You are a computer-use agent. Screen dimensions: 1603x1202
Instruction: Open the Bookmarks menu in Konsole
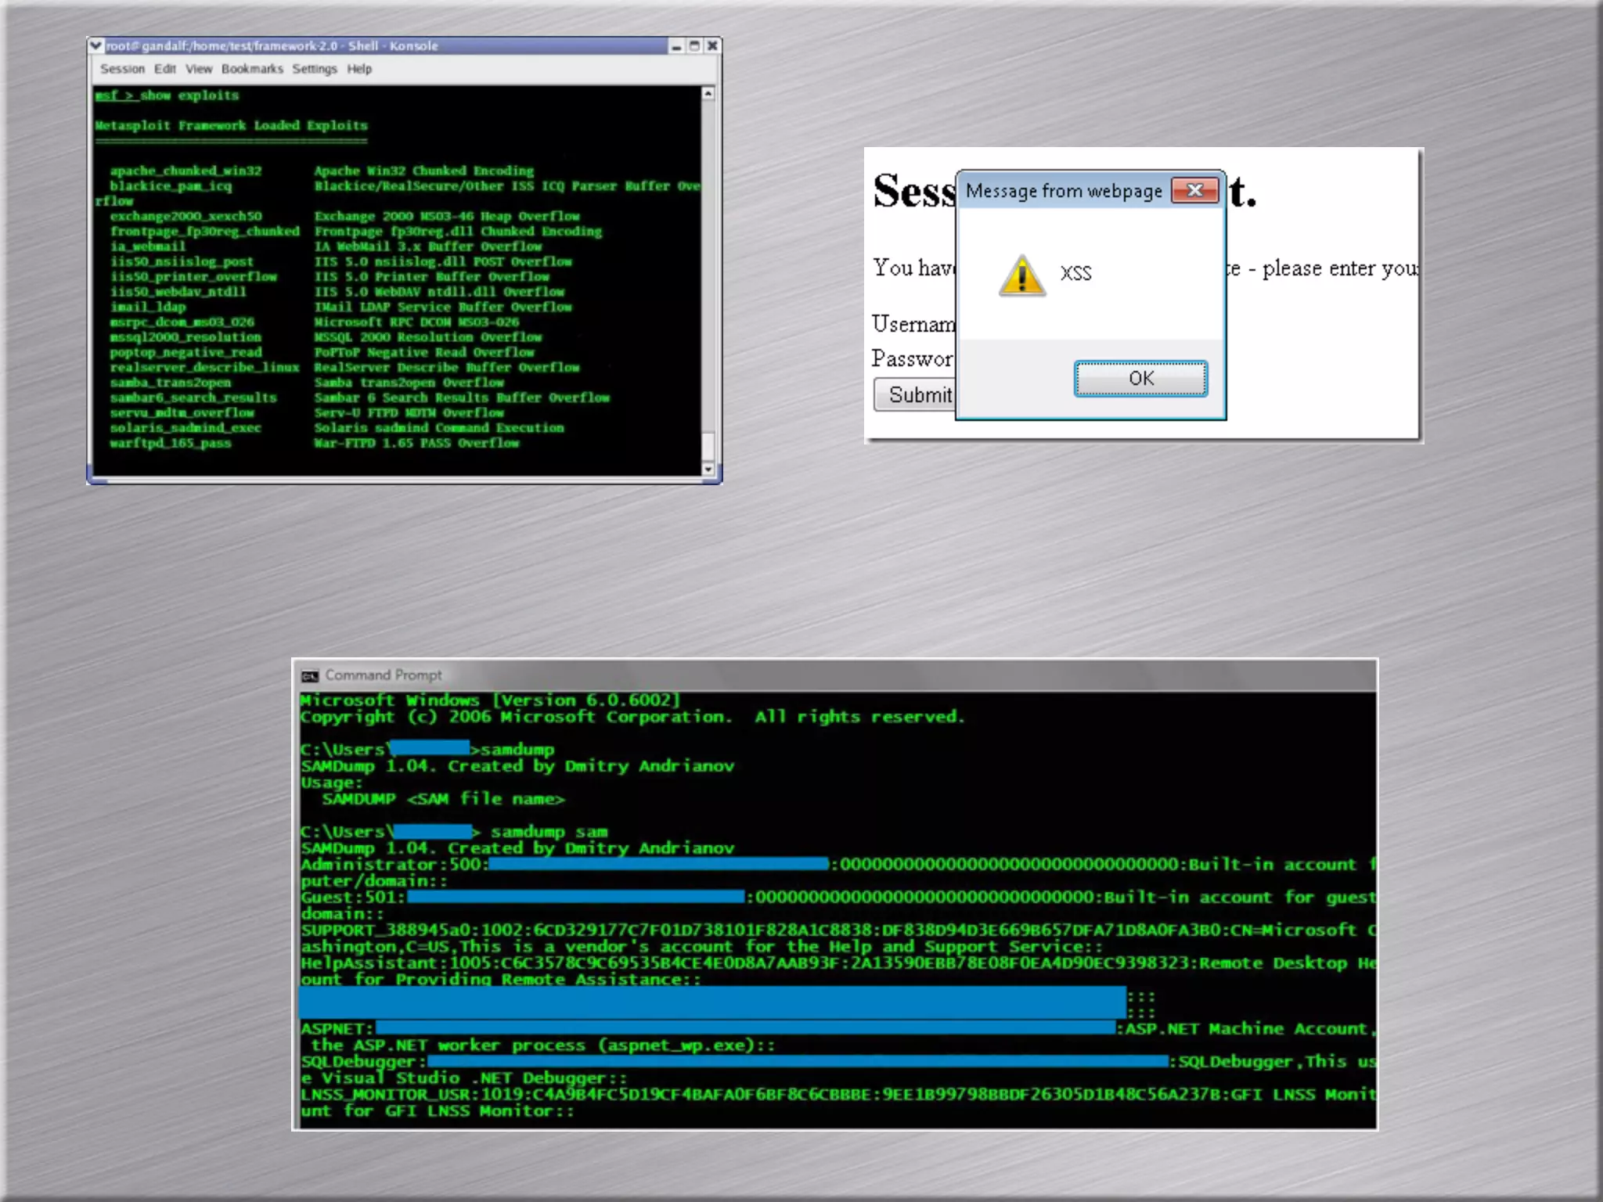252,69
